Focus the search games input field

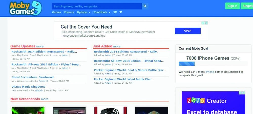(97, 6)
